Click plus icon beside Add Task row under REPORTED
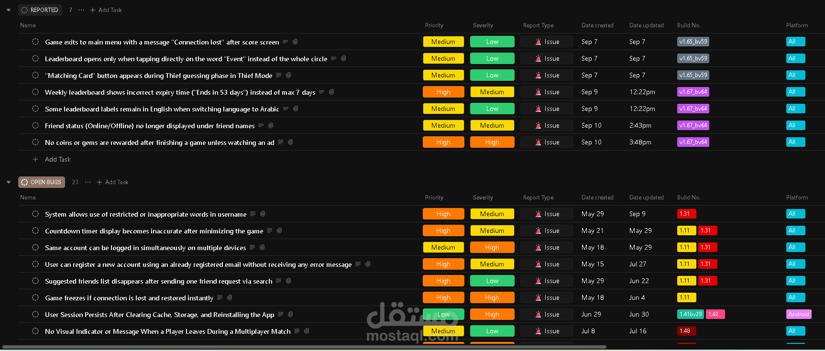The height and width of the screenshot is (351, 825). (x=35, y=159)
